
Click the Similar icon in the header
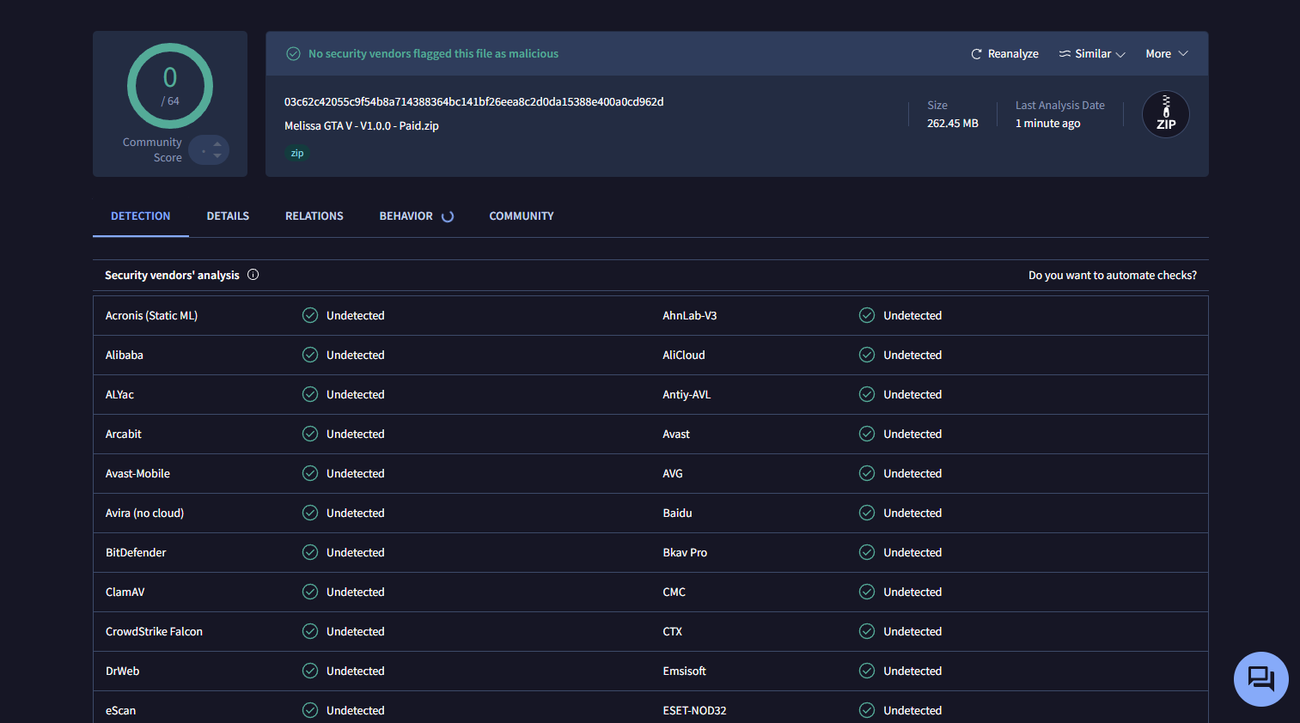[x=1065, y=54]
